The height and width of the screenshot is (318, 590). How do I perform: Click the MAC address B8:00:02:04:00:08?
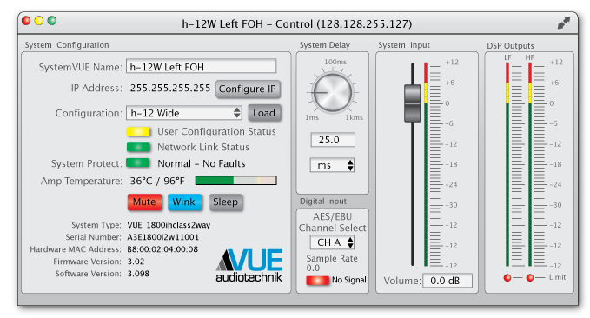click(162, 249)
